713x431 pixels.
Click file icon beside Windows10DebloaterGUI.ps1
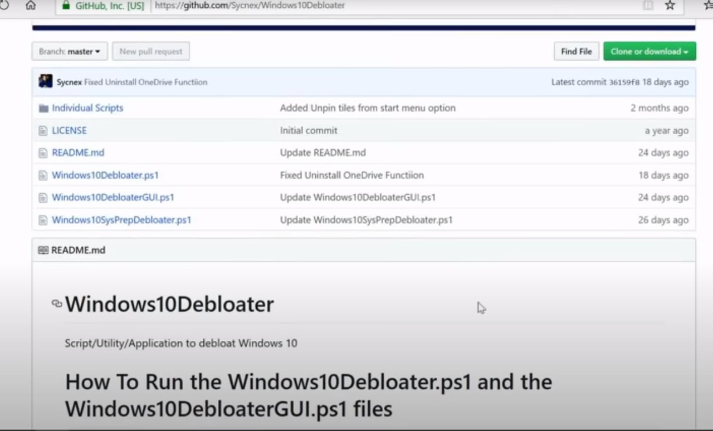[x=43, y=197]
